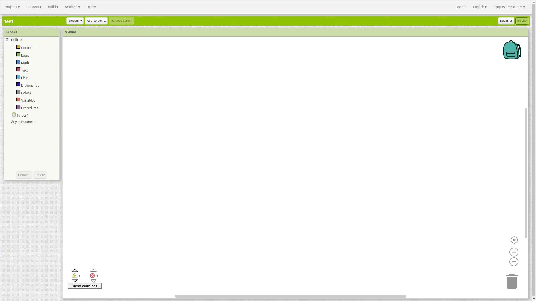
Task: Collapse the Built-in blocks section
Action: (7, 39)
